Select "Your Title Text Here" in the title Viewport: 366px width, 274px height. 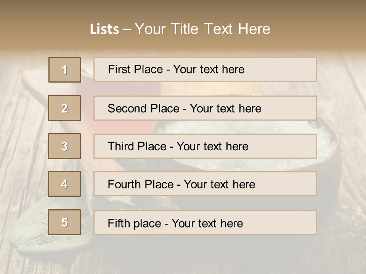pos(202,29)
